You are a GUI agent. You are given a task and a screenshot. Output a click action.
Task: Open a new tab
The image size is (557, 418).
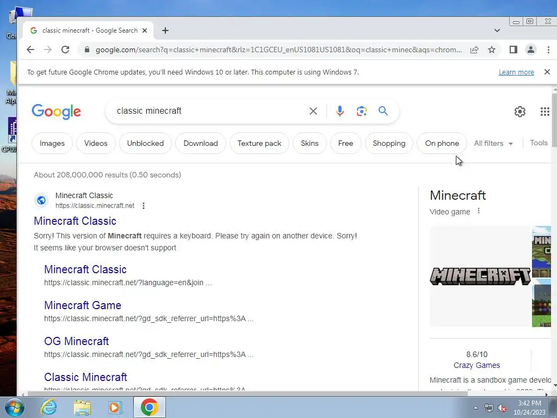pos(165,30)
